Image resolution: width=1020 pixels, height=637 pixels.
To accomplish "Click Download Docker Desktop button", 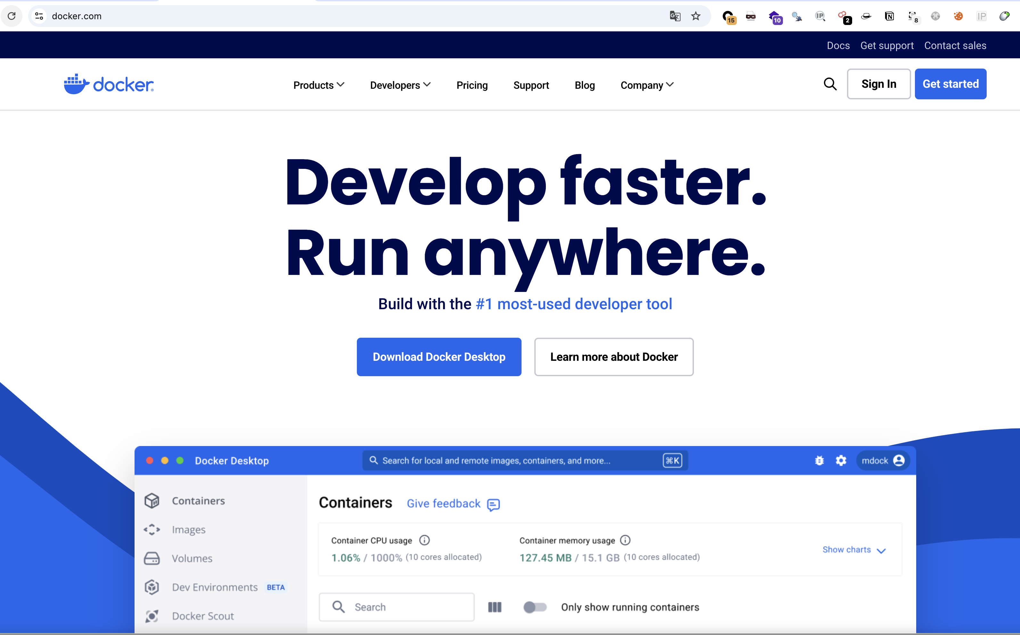I will [439, 357].
